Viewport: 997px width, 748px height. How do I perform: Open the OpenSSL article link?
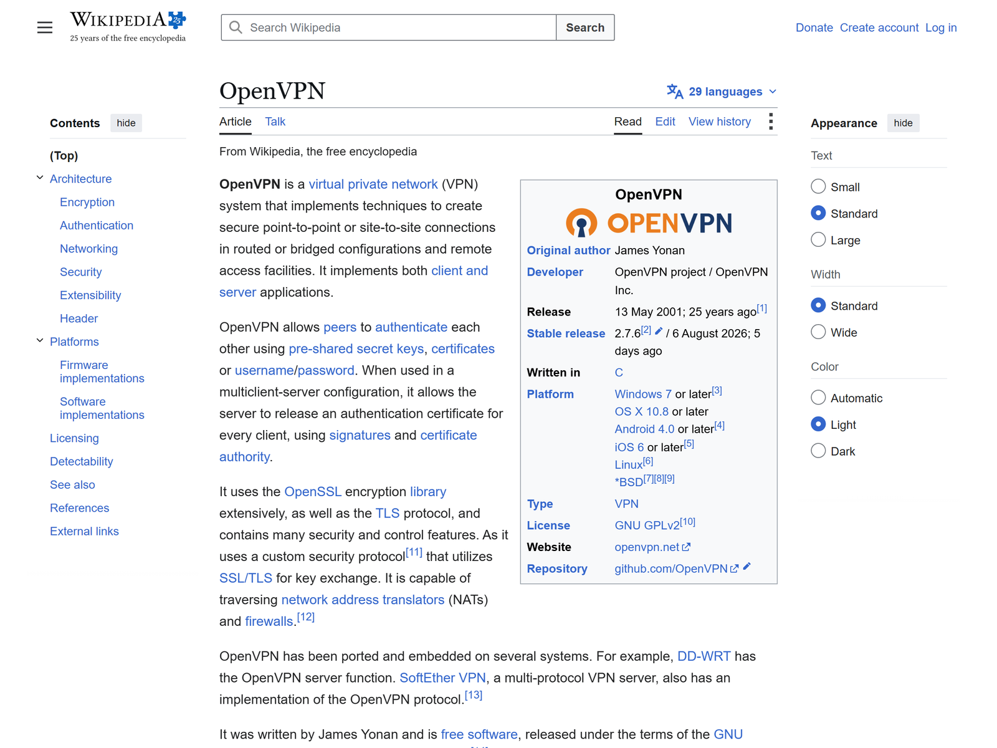313,491
